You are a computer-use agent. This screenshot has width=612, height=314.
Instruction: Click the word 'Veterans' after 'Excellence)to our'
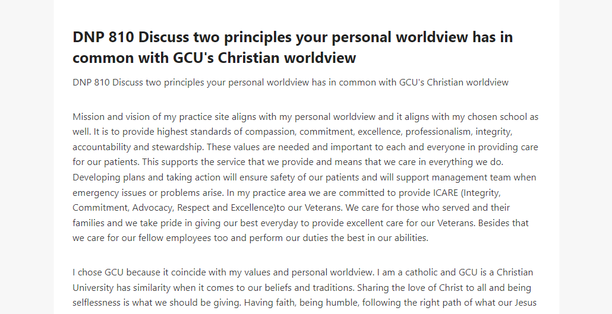pos(323,208)
